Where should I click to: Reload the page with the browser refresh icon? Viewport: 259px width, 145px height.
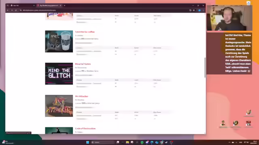[x=16, y=10]
